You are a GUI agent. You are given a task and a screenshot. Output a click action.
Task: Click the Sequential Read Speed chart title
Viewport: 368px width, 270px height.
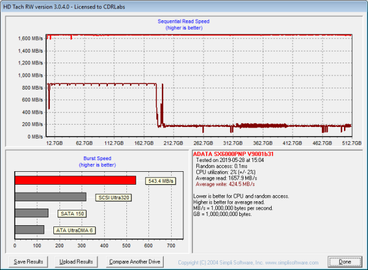[183, 21]
